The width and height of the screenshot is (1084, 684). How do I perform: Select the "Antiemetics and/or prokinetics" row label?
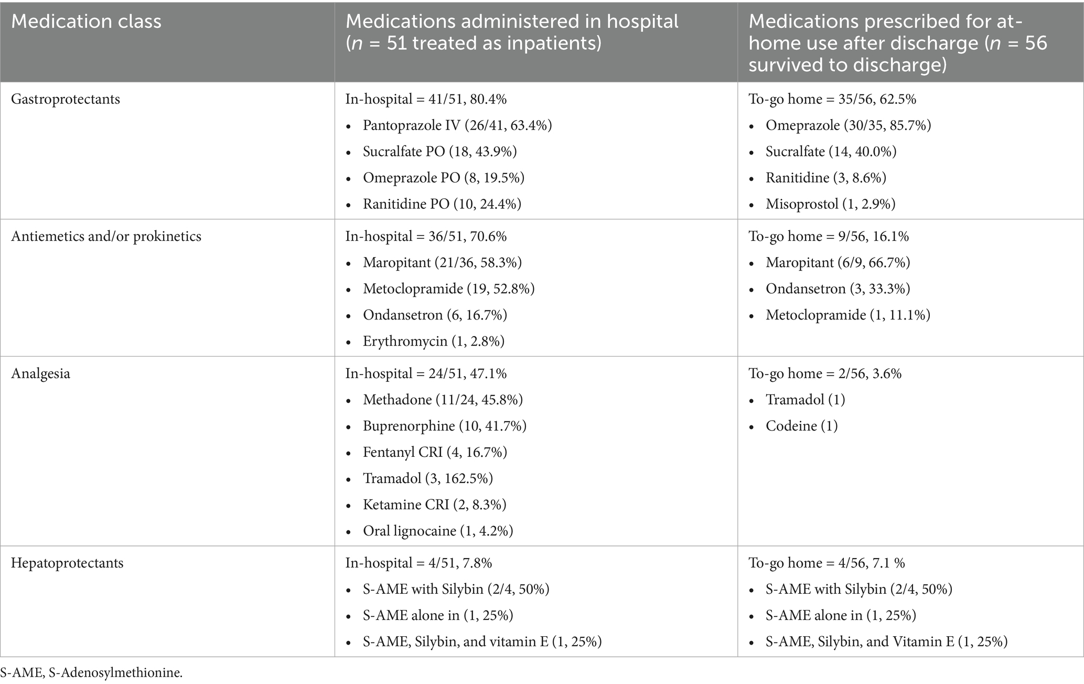point(106,237)
